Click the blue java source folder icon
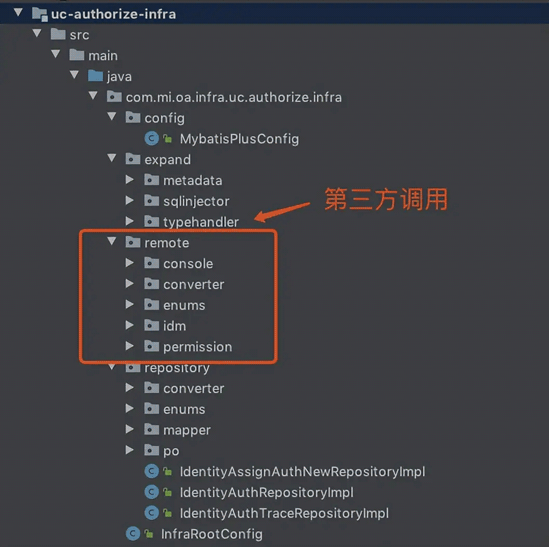 point(95,75)
